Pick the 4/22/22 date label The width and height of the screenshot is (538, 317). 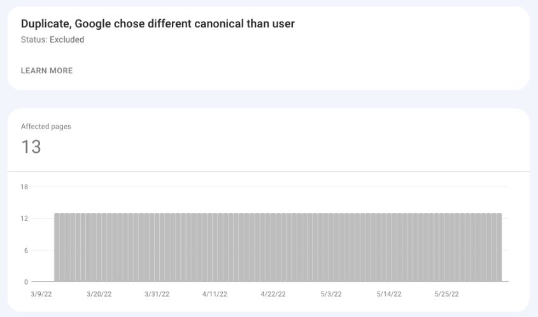(x=273, y=294)
